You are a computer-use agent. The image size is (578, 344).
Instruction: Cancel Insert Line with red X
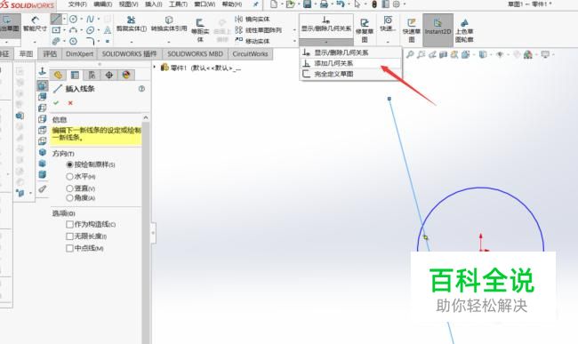[x=70, y=103]
